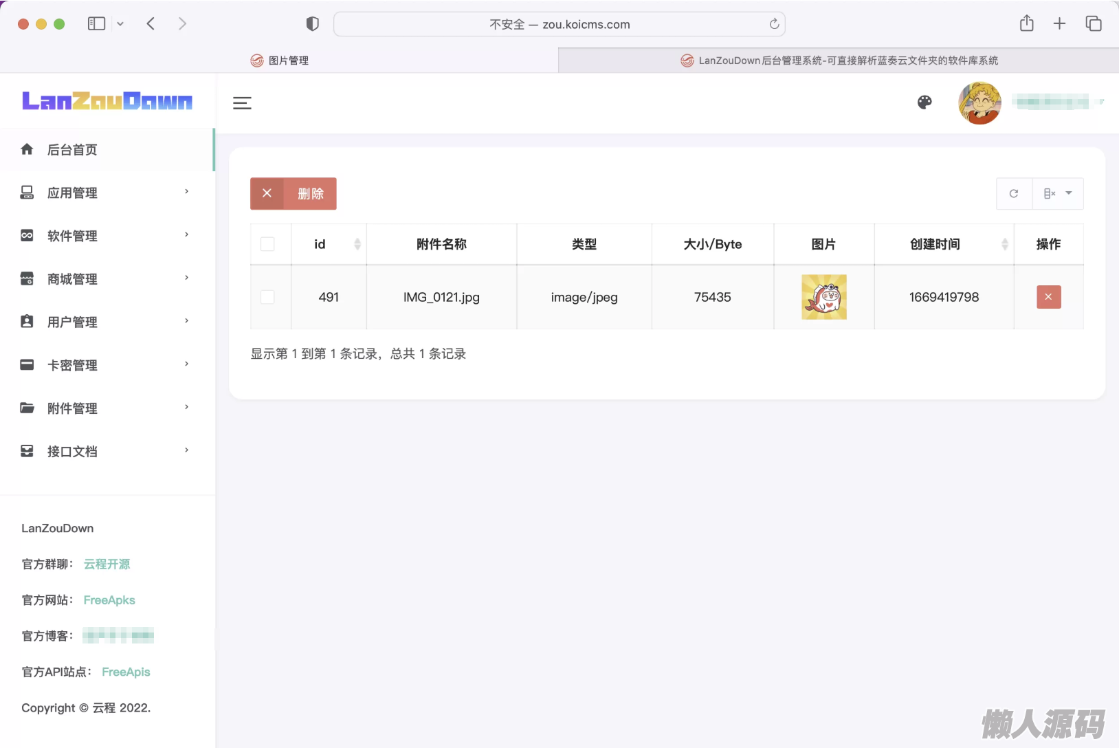Viewport: 1119px width, 748px height.
Task: Open the IMG_0121.jpg image thumbnail
Action: (823, 297)
